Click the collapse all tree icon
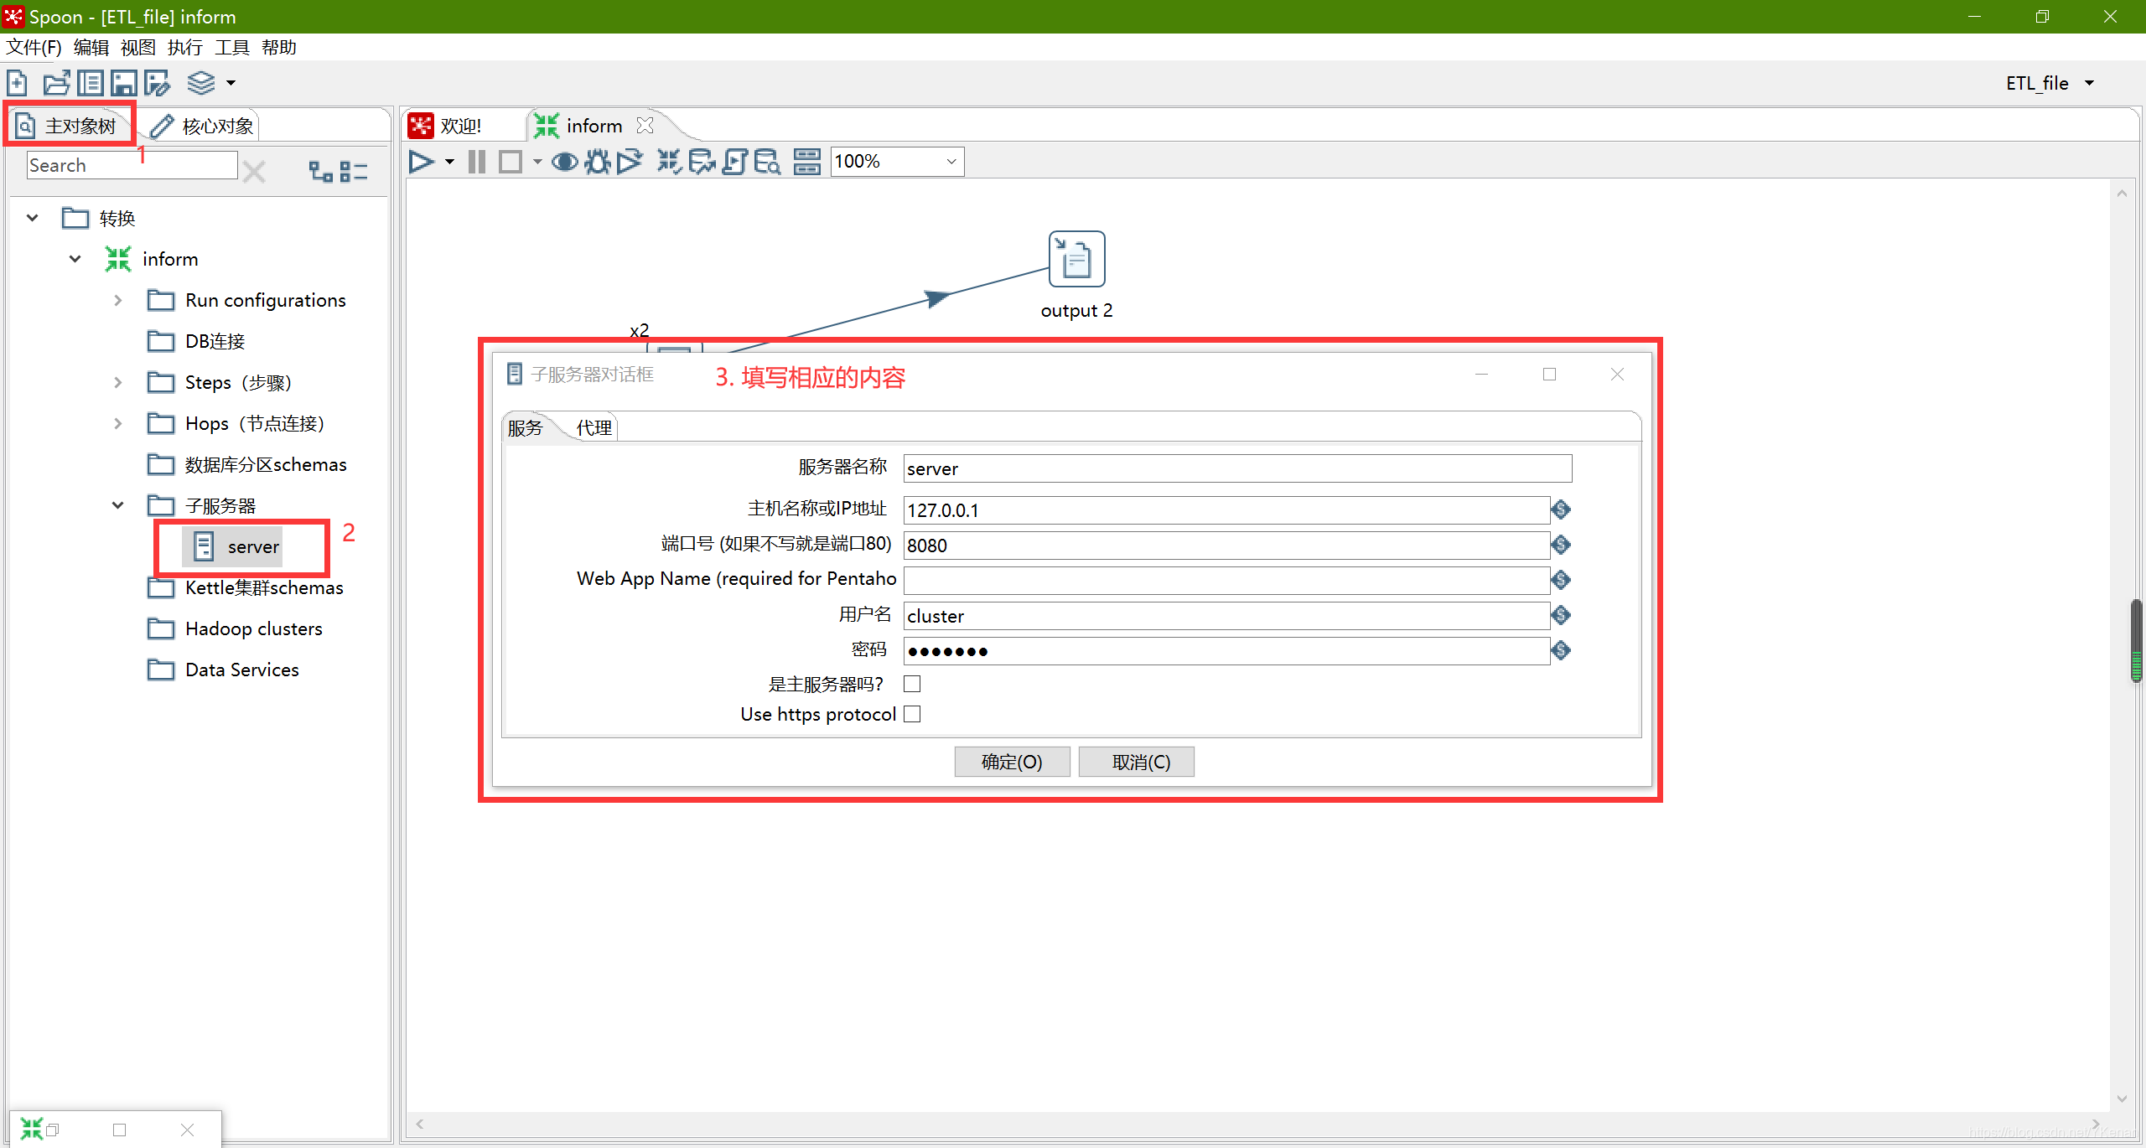Viewport: 2146px width, 1148px height. [x=354, y=172]
